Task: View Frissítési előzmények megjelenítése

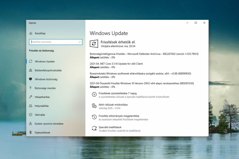Action: 119,116
